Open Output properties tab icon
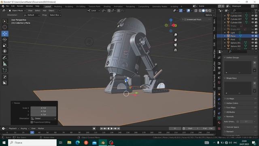The width and height of the screenshot is (259, 146). click(219, 68)
